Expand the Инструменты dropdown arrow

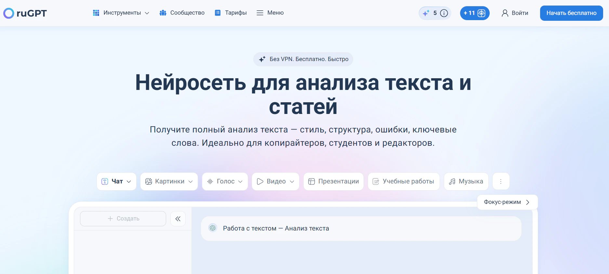click(x=147, y=13)
